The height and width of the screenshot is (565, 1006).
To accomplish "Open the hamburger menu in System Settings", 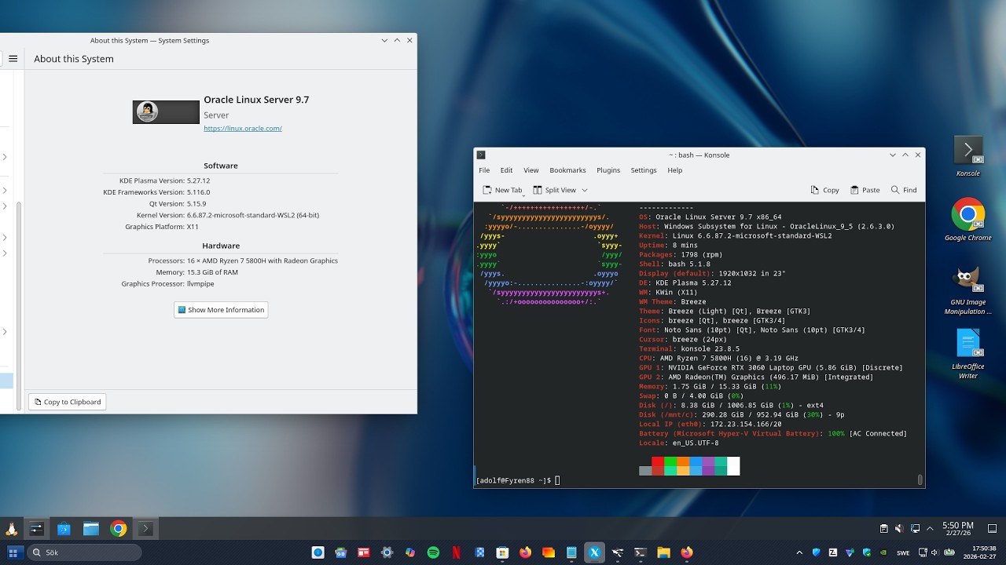I will click(13, 59).
